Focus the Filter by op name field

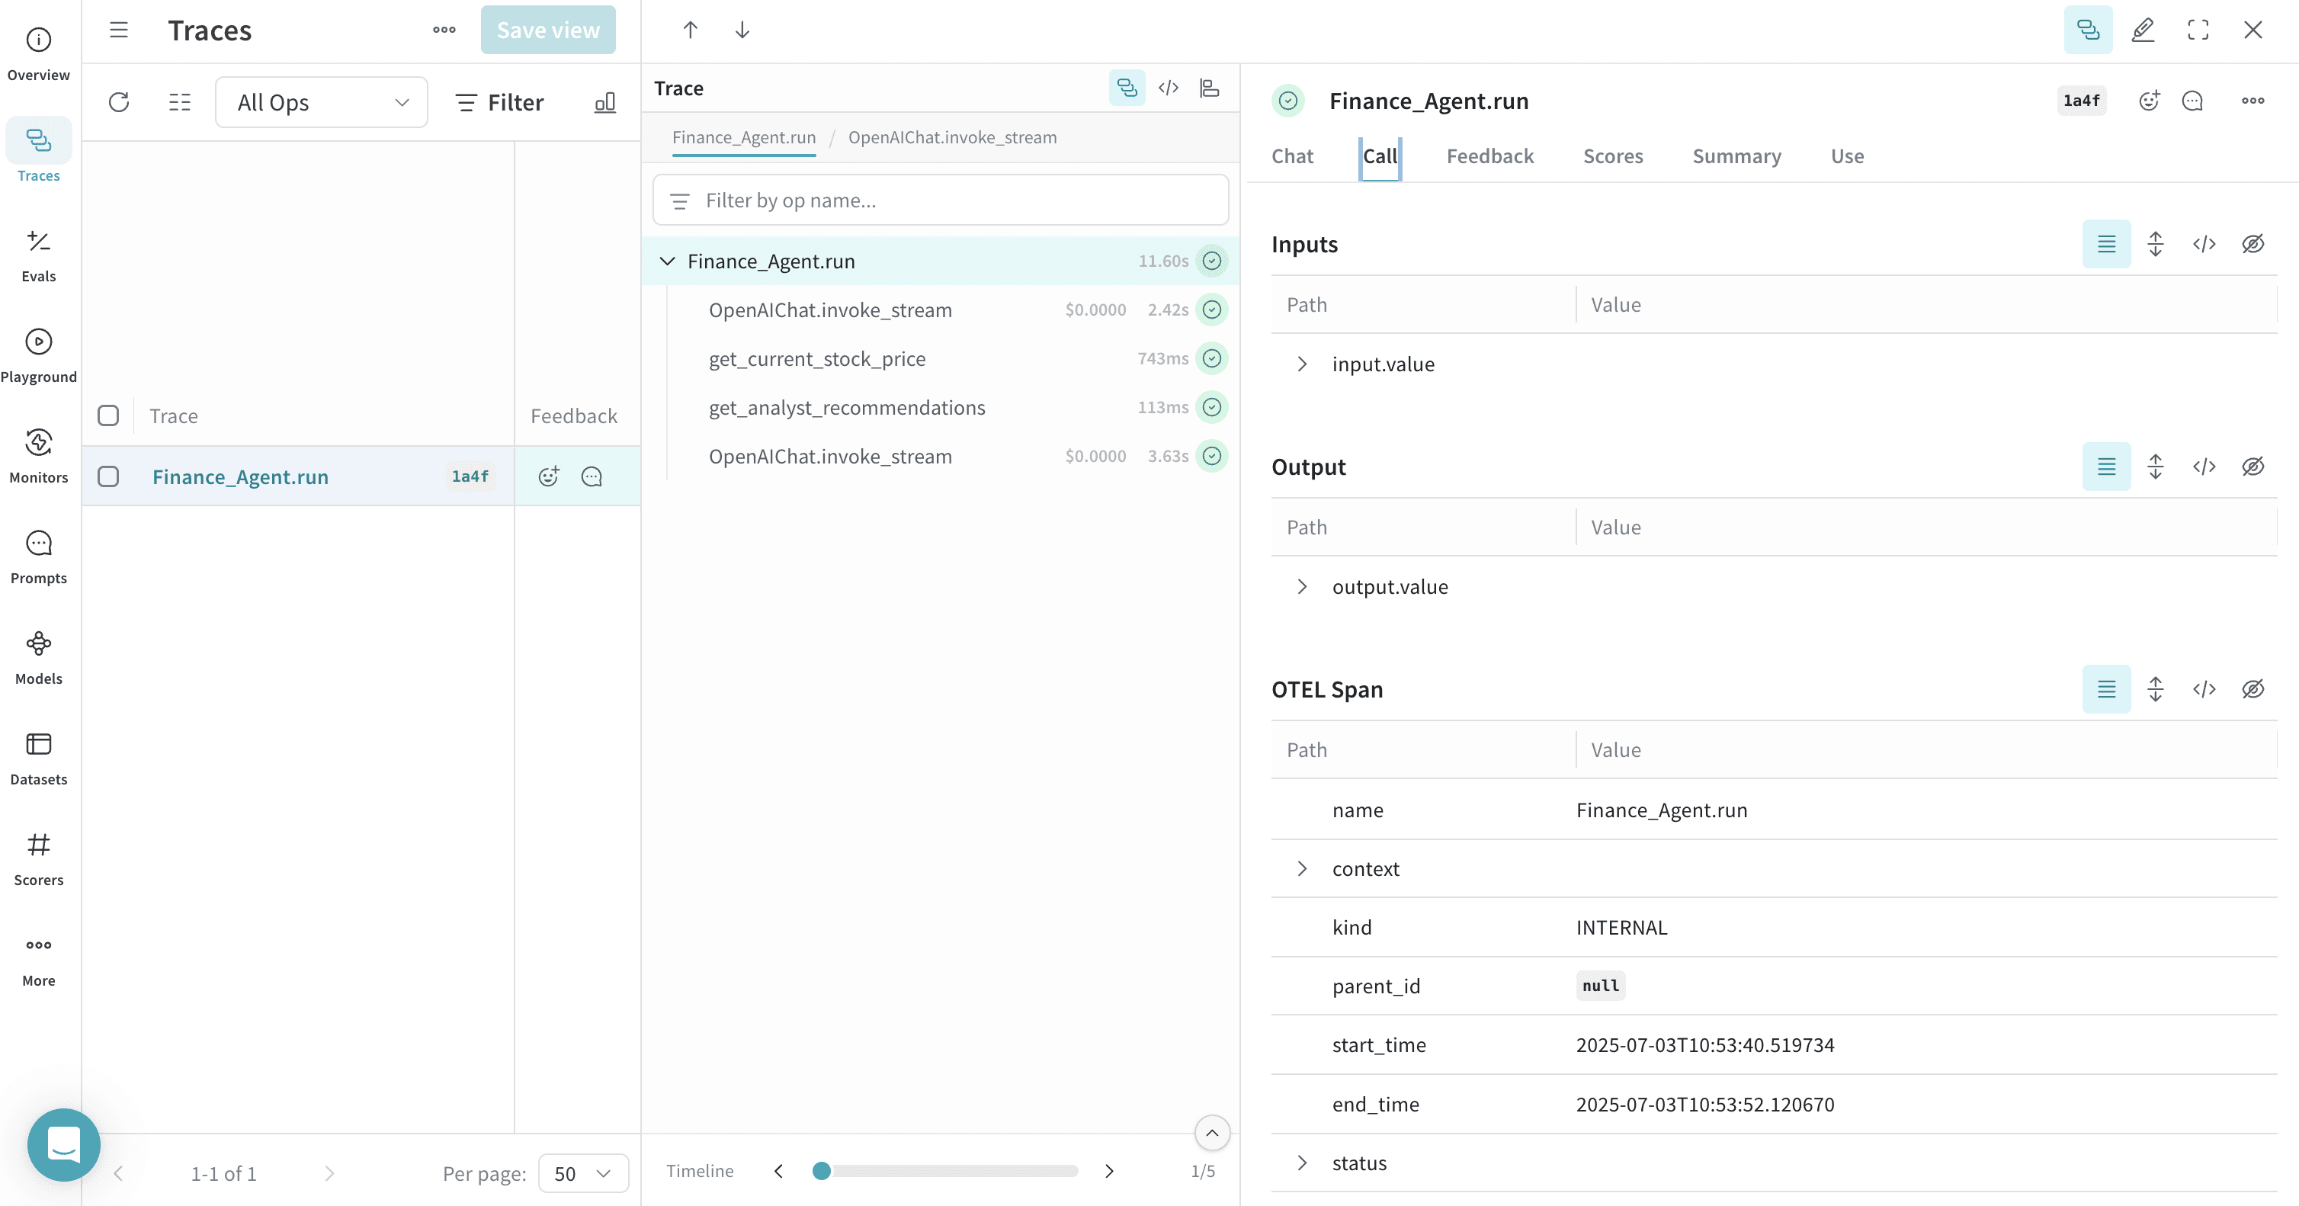click(x=941, y=200)
